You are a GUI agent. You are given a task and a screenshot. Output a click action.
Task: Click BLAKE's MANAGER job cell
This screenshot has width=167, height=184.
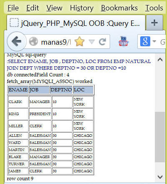40,157
